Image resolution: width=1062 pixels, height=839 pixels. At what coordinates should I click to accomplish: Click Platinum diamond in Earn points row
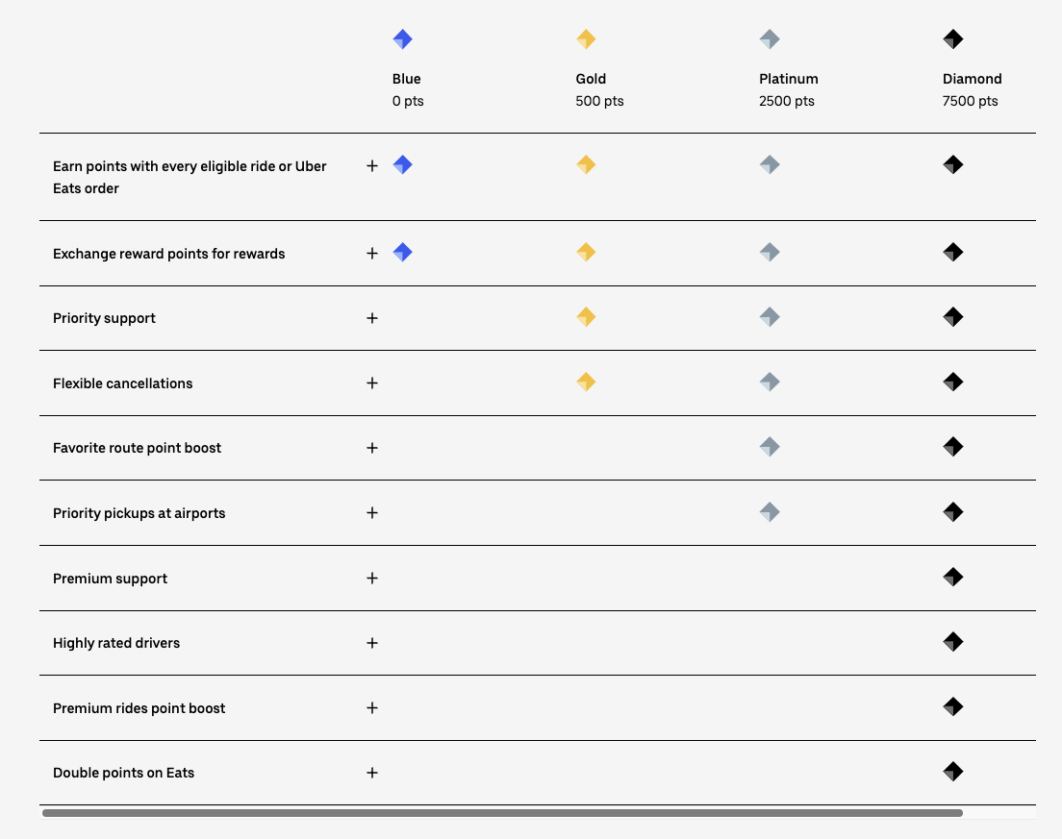[x=770, y=164]
